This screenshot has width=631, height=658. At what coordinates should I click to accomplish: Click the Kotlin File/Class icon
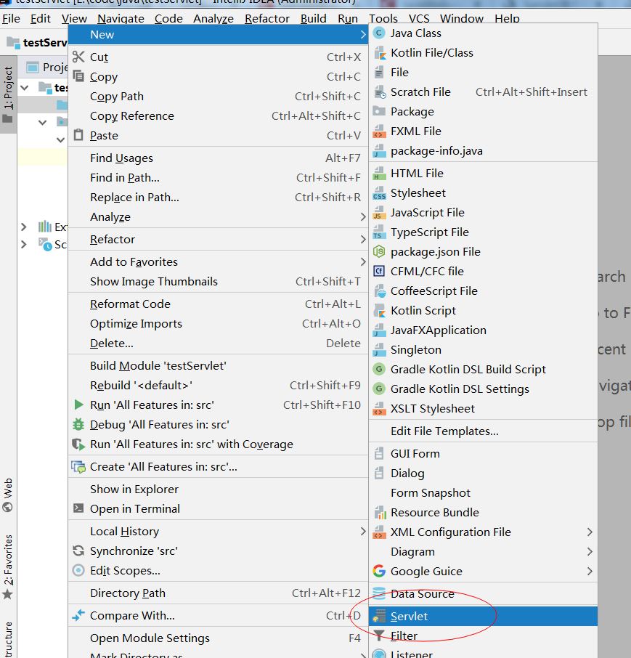tap(379, 53)
